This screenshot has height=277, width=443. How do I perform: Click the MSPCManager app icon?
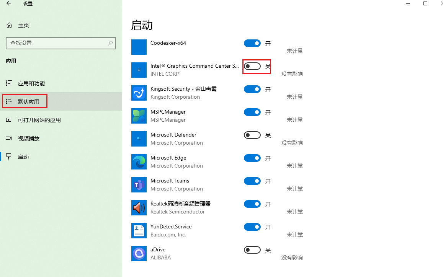(x=139, y=116)
